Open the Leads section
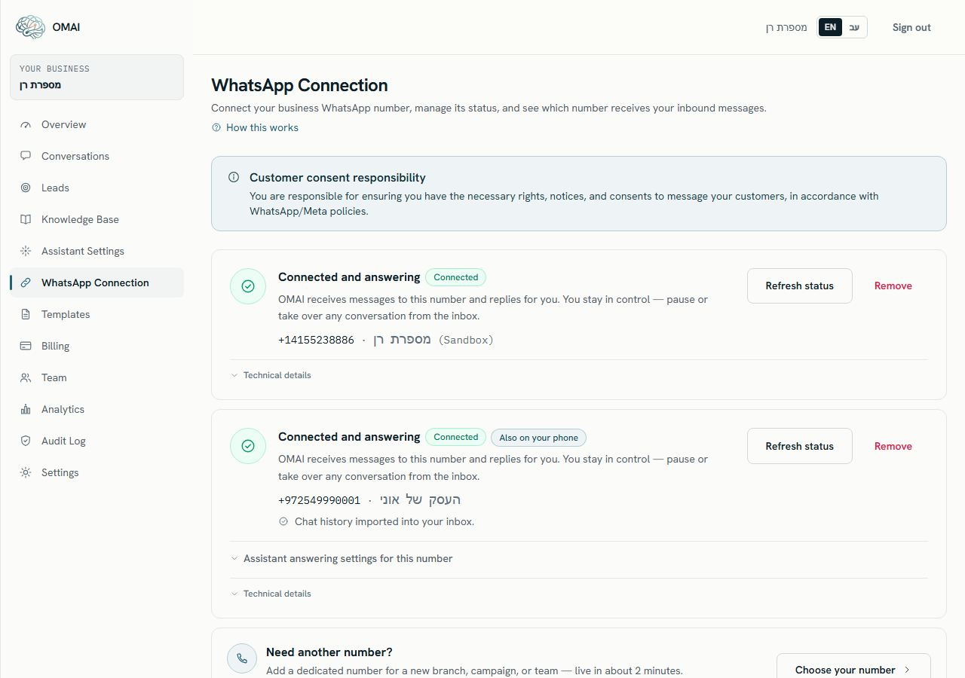The width and height of the screenshot is (965, 678). point(96,188)
